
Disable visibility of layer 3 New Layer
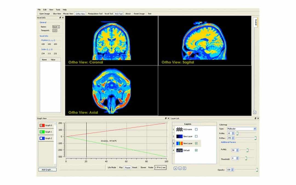click(x=196, y=143)
